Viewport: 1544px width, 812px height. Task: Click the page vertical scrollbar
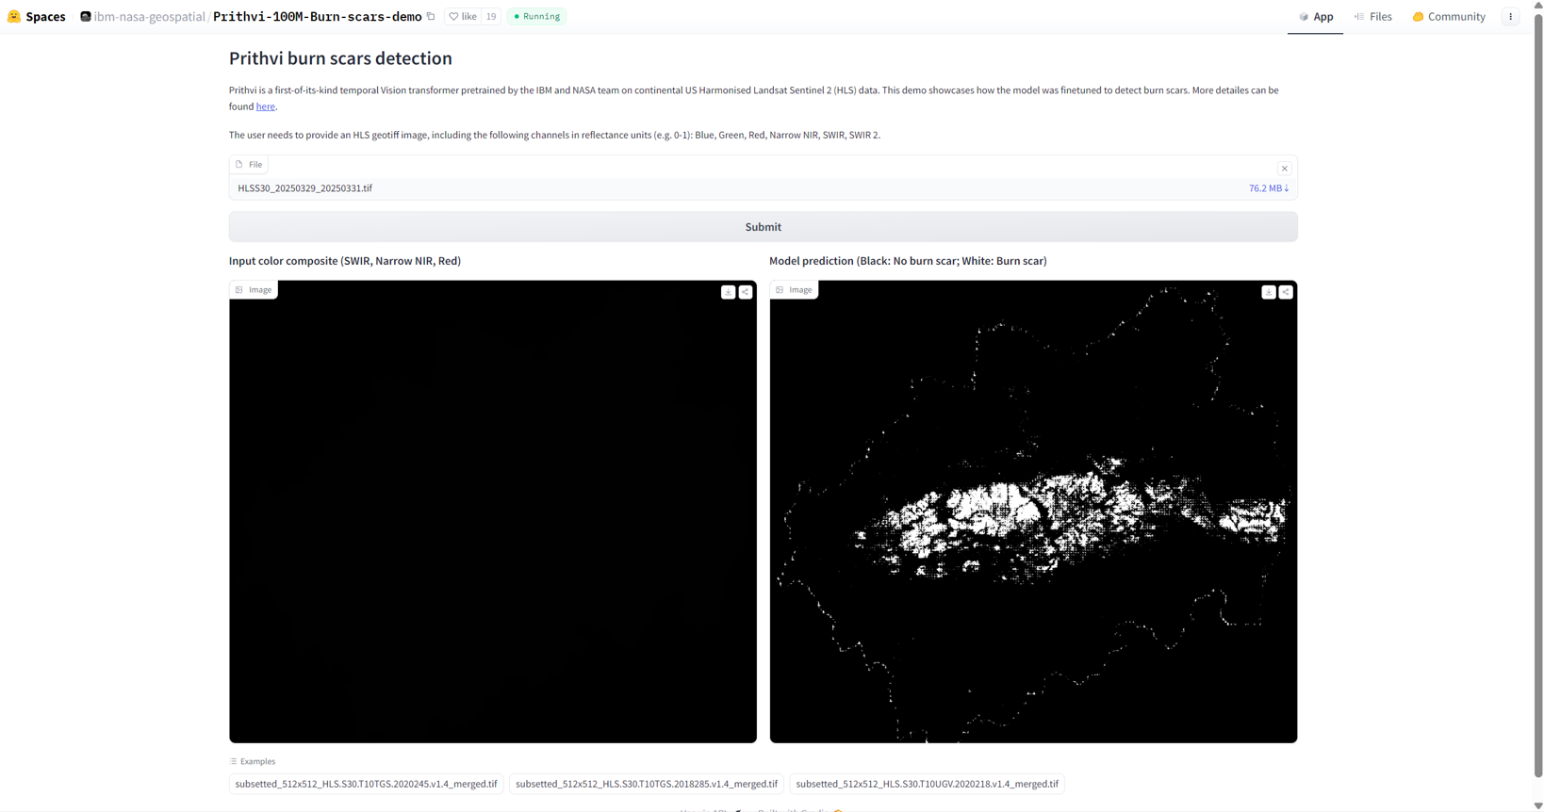coord(1538,395)
